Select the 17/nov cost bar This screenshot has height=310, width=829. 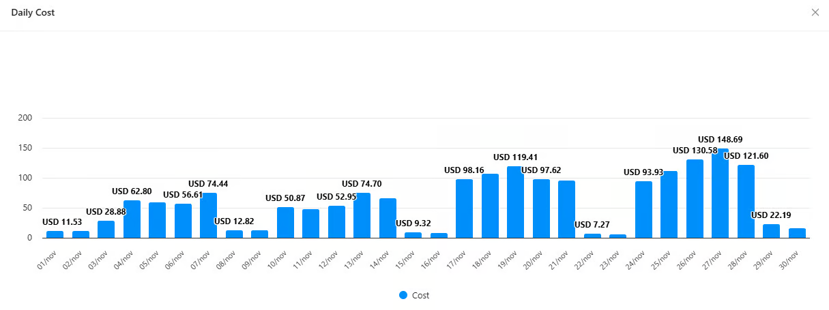tap(464, 209)
